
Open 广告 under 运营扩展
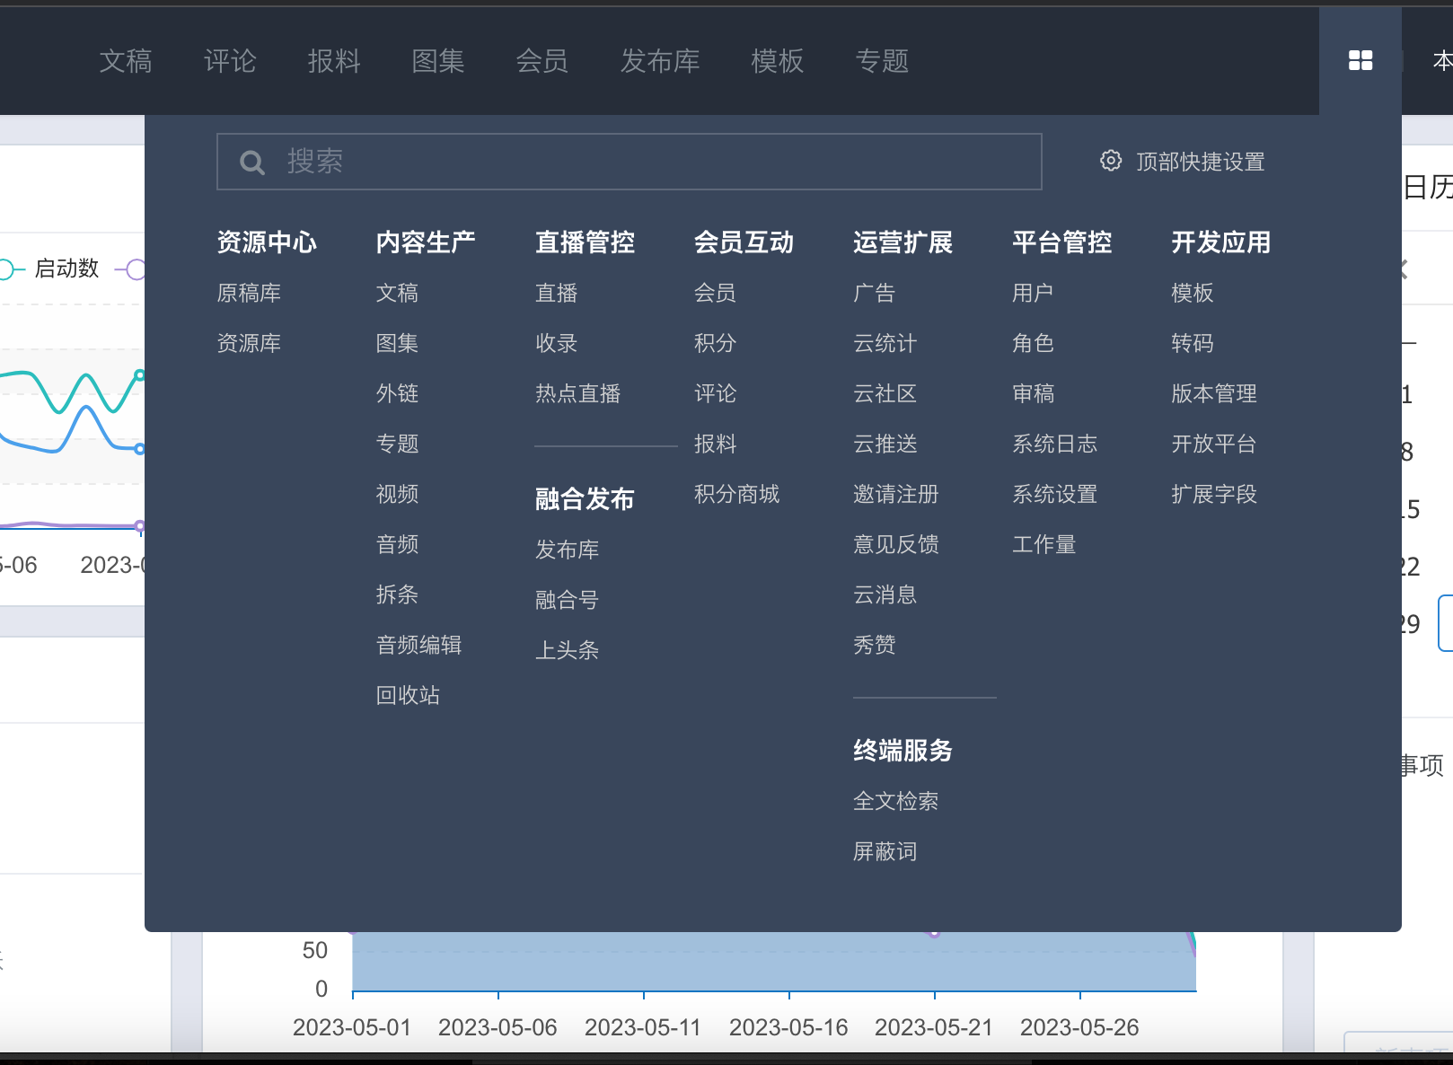pyautogui.click(x=874, y=293)
